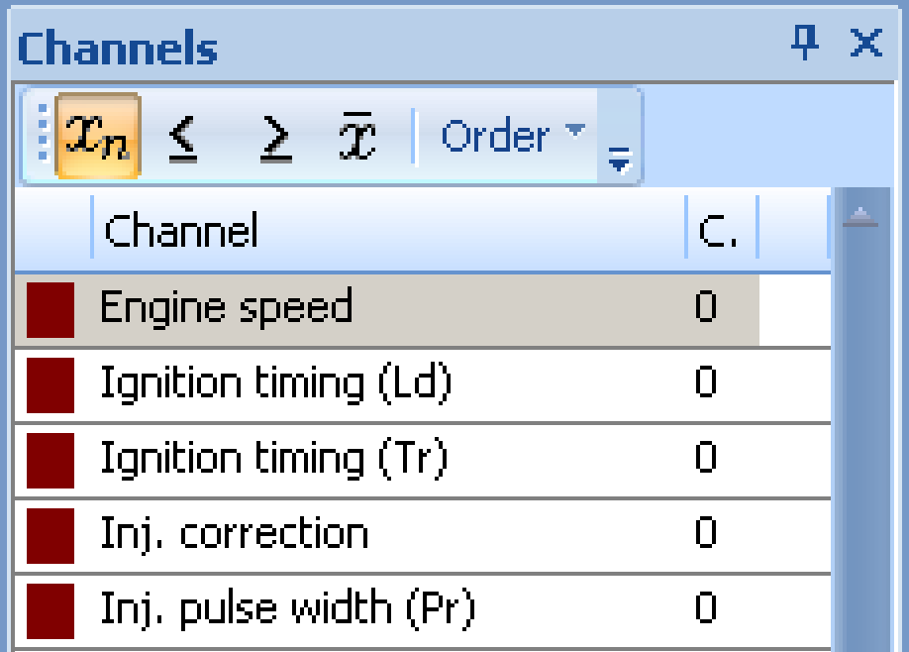Open the Order dropdown menu
909x652 pixels.
click(x=513, y=136)
